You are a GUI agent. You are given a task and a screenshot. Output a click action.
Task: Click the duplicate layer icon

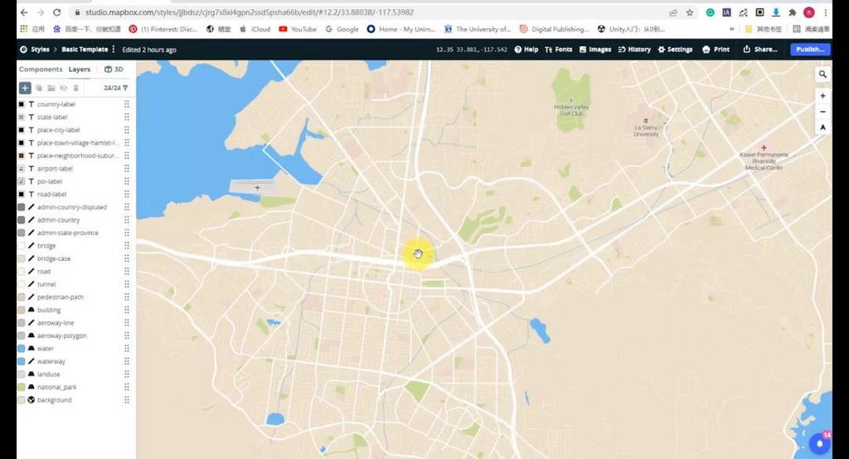38,88
